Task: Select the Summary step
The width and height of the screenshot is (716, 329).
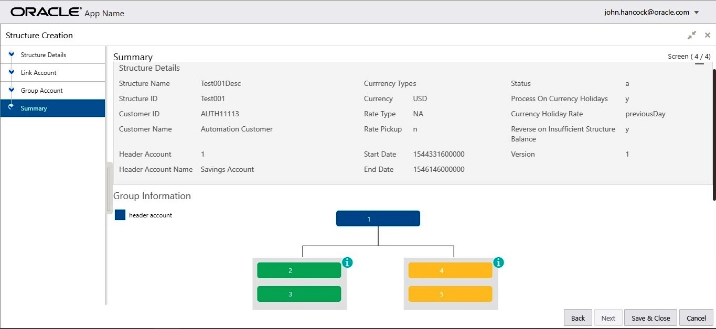Action: 52,108
